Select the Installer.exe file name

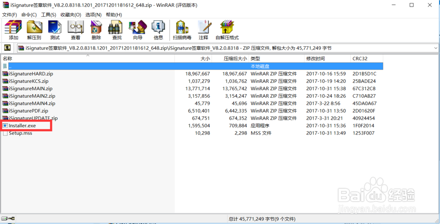(x=22, y=126)
